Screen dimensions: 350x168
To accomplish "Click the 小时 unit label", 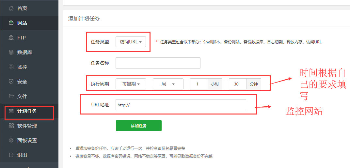I will click(x=215, y=84).
